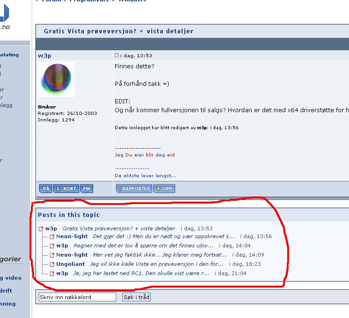Click the 'Søk i tråd' search button
Viewport: 349px width, 318px height.
(136, 297)
